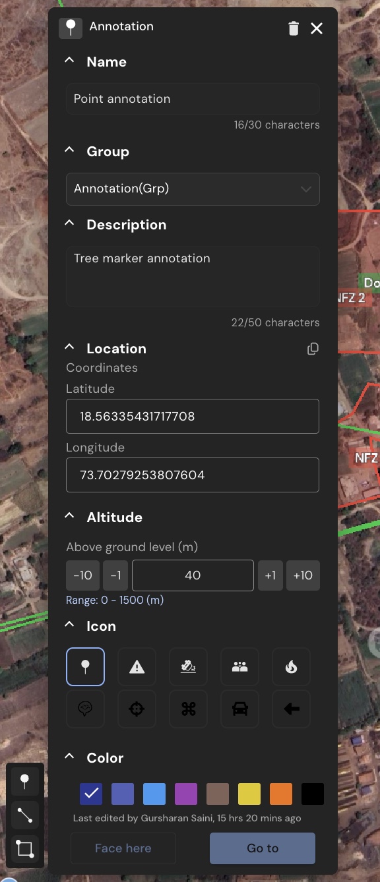This screenshot has width=380, height=882.
Task: Open the Annotation(Grp) group dropdown
Action: [193, 189]
